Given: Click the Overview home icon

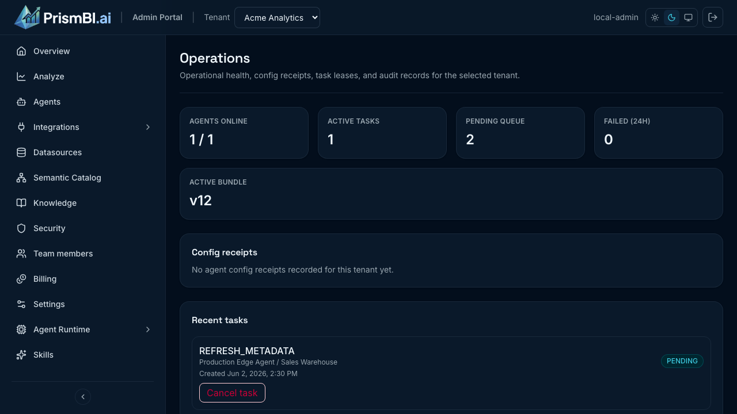Looking at the screenshot, I should tap(21, 51).
